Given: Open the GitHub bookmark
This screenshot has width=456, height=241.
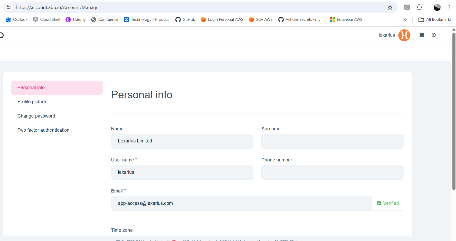Looking at the screenshot, I should pyautogui.click(x=185, y=20).
